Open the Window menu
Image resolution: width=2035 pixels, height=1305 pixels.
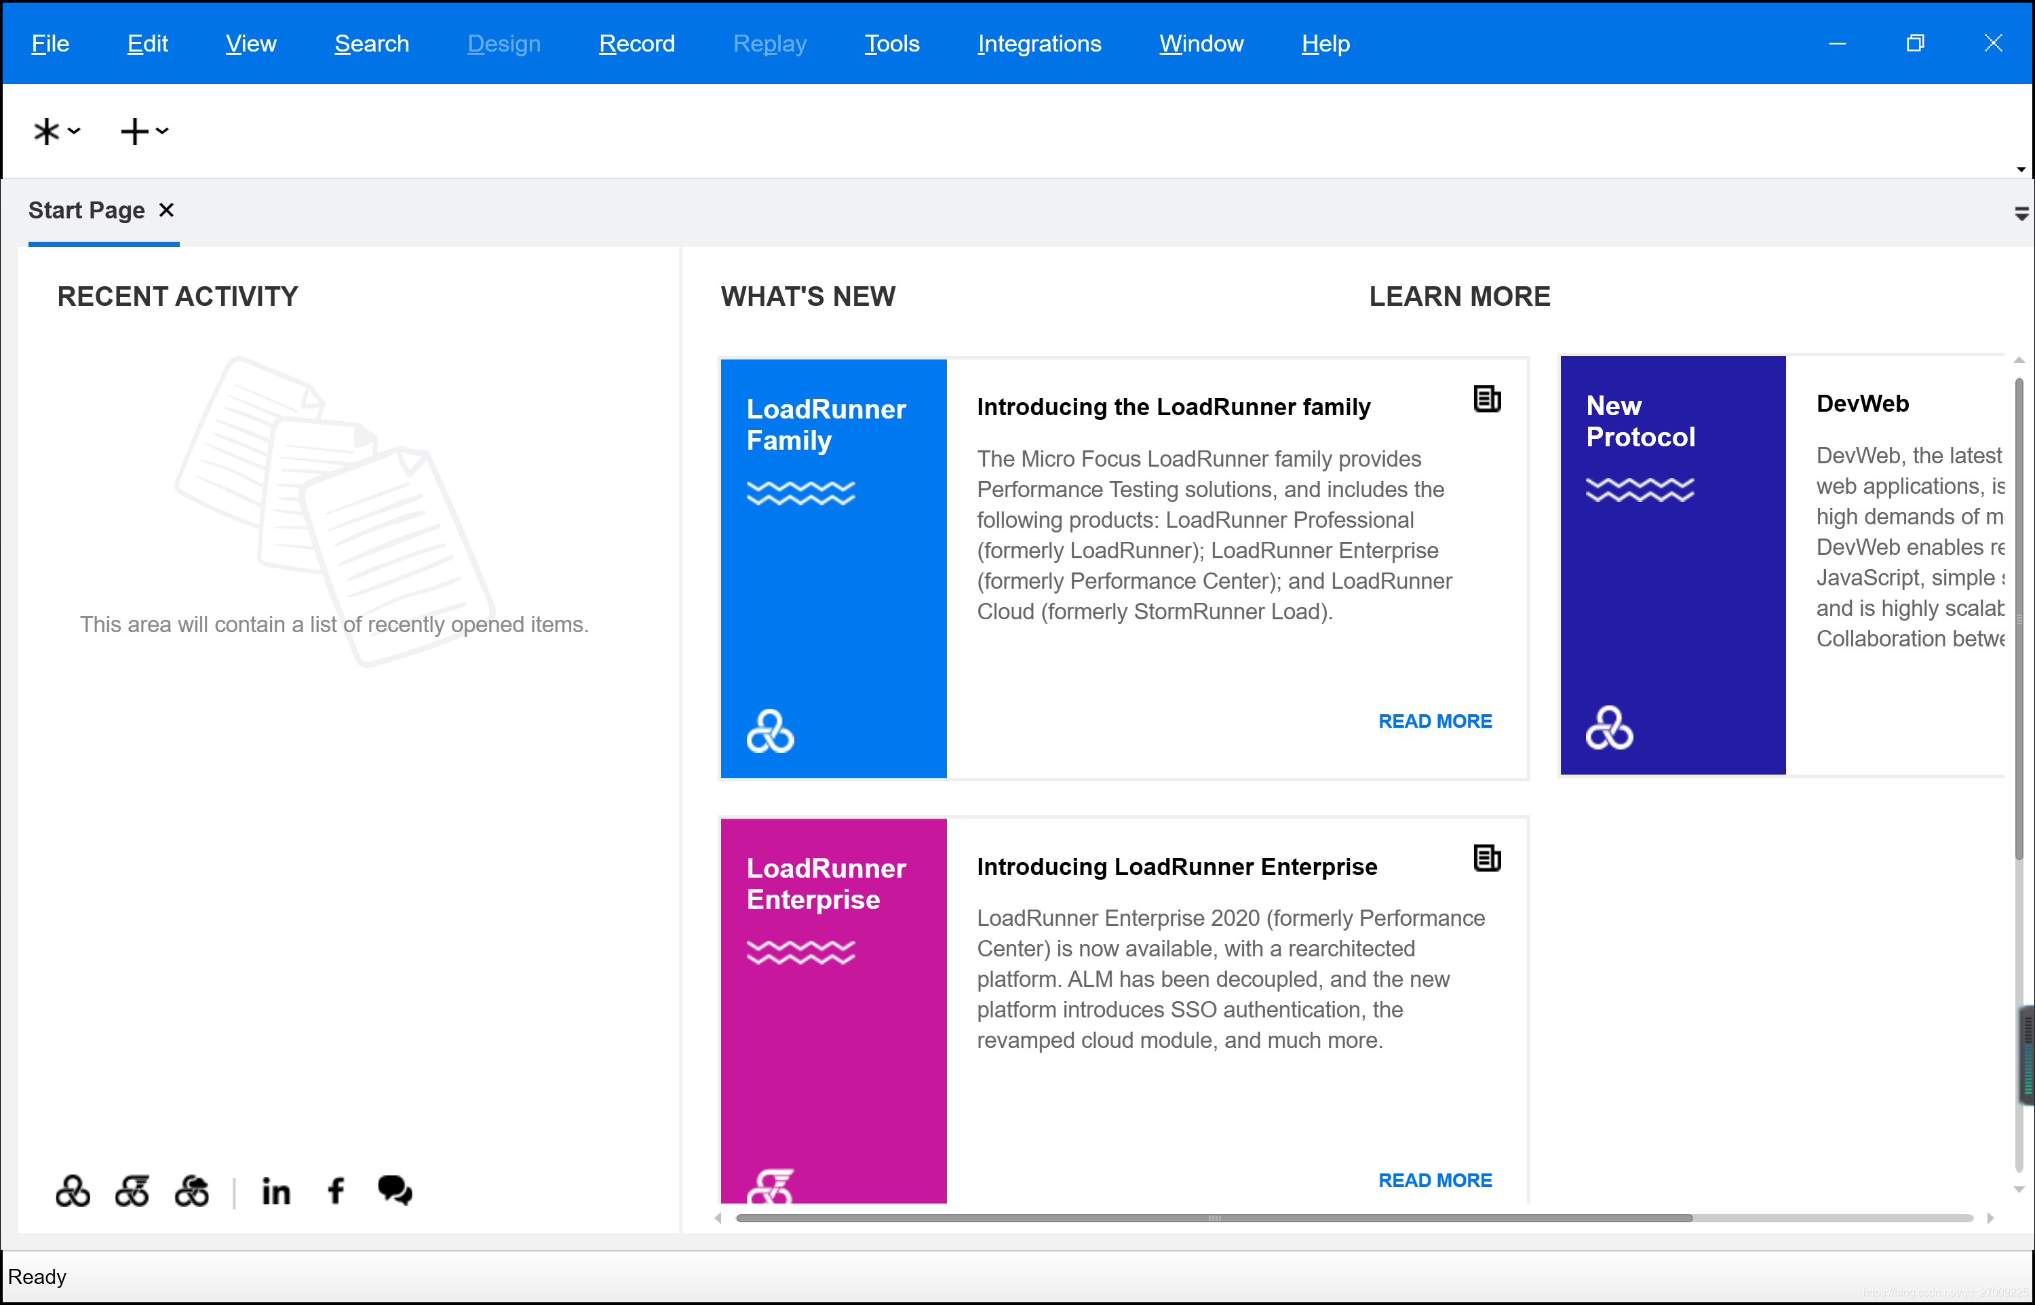click(1201, 43)
